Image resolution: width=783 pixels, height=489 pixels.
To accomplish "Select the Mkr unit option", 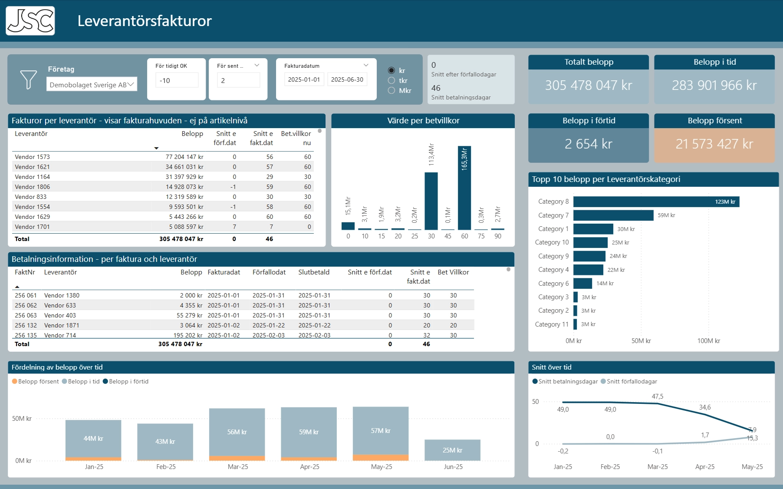I will click(x=391, y=90).
